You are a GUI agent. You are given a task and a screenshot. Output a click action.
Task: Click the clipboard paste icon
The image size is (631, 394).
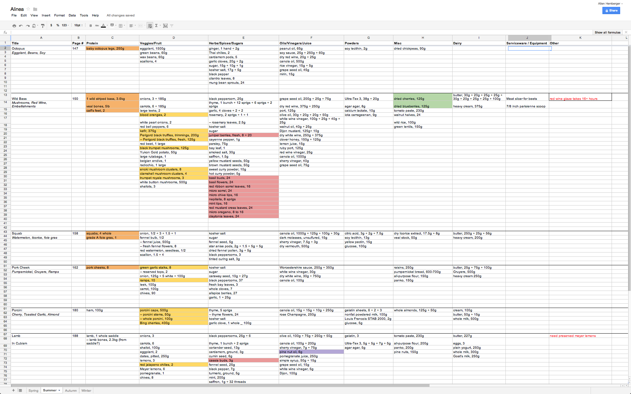point(34,26)
